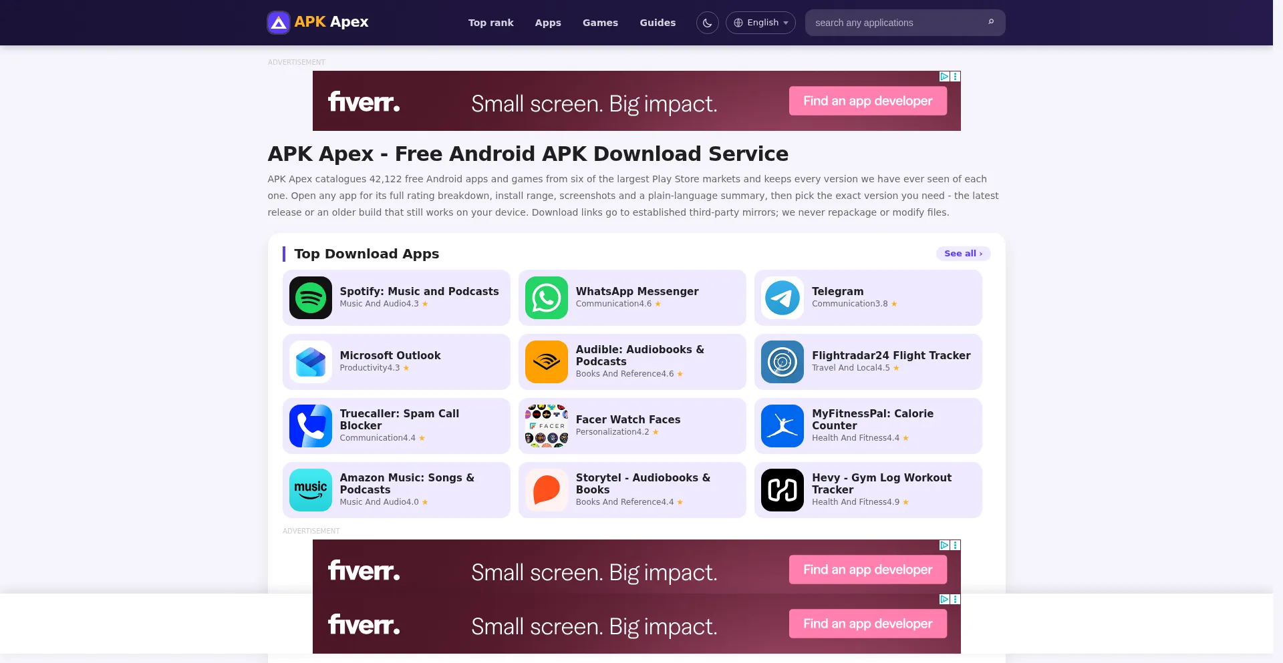Viewport: 1283px width, 663px height.
Task: Click the page title APK Apex heading
Action: click(x=528, y=154)
